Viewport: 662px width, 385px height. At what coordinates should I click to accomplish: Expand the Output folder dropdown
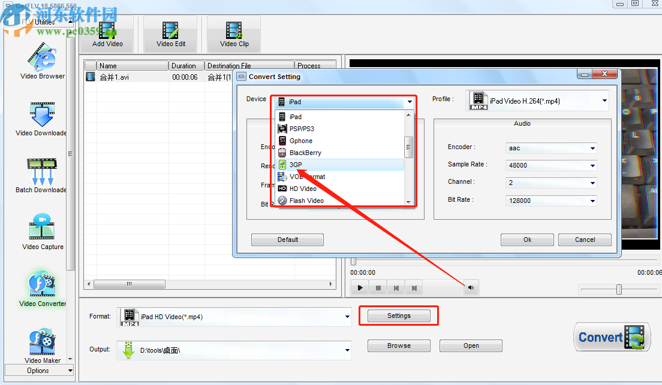(x=347, y=350)
